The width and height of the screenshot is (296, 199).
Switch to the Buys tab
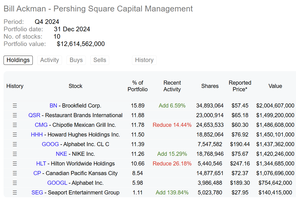(x=76, y=60)
